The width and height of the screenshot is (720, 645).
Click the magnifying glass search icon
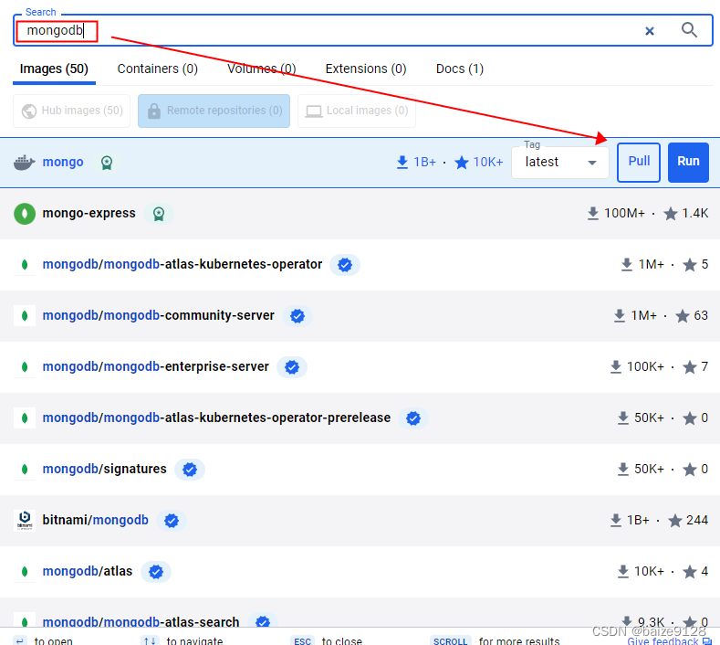(x=689, y=30)
